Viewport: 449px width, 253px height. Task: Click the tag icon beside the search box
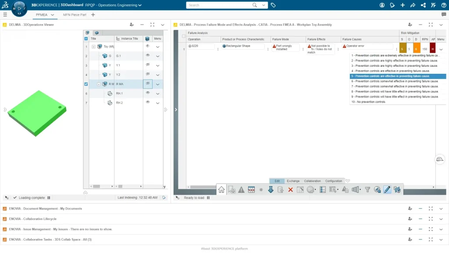click(273, 5)
